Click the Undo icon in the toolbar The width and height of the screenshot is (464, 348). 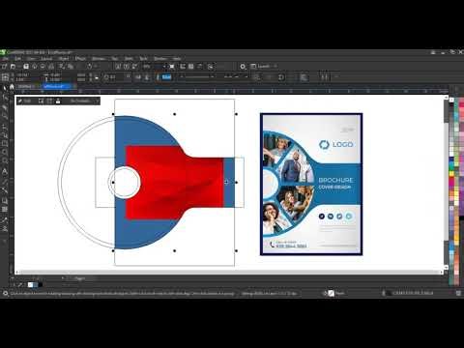(89, 67)
